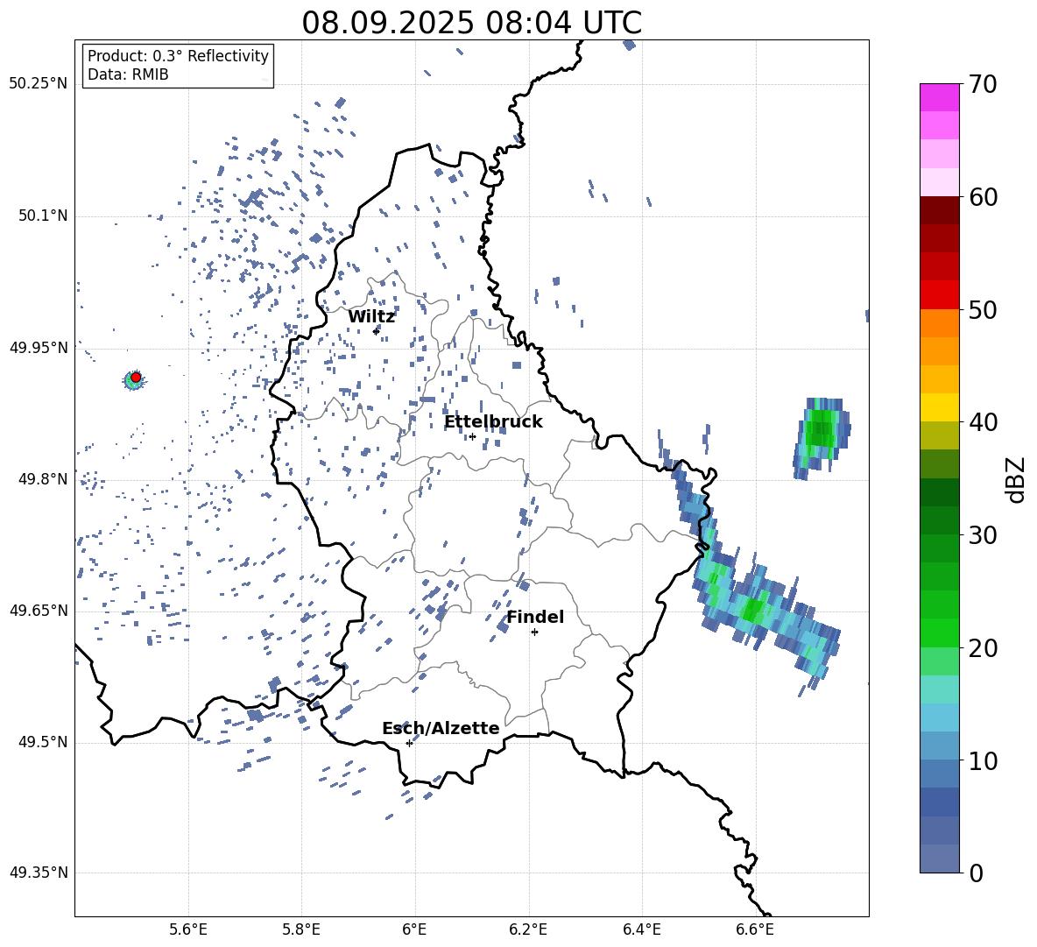Click the 0 value on colorbar
This screenshot has height=947, width=1037.
(x=977, y=873)
